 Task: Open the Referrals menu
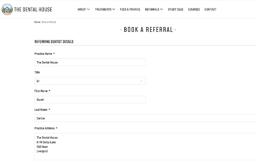click(152, 9)
